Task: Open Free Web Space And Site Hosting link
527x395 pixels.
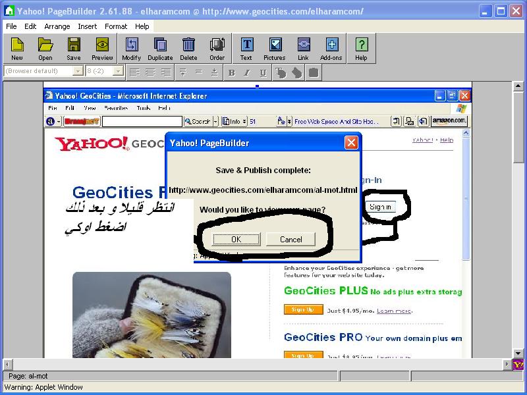Action: (x=337, y=122)
